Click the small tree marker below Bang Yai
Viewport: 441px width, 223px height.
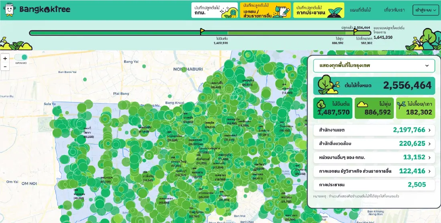[144, 66]
